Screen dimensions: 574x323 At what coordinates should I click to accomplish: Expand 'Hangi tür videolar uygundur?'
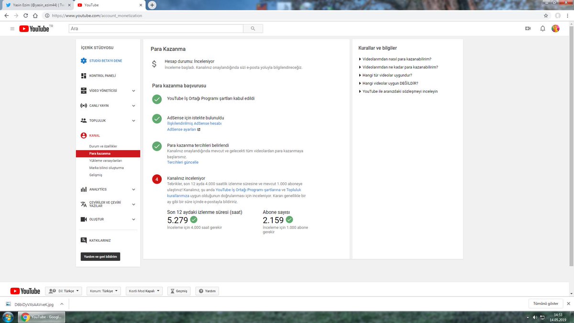pyautogui.click(x=386, y=75)
